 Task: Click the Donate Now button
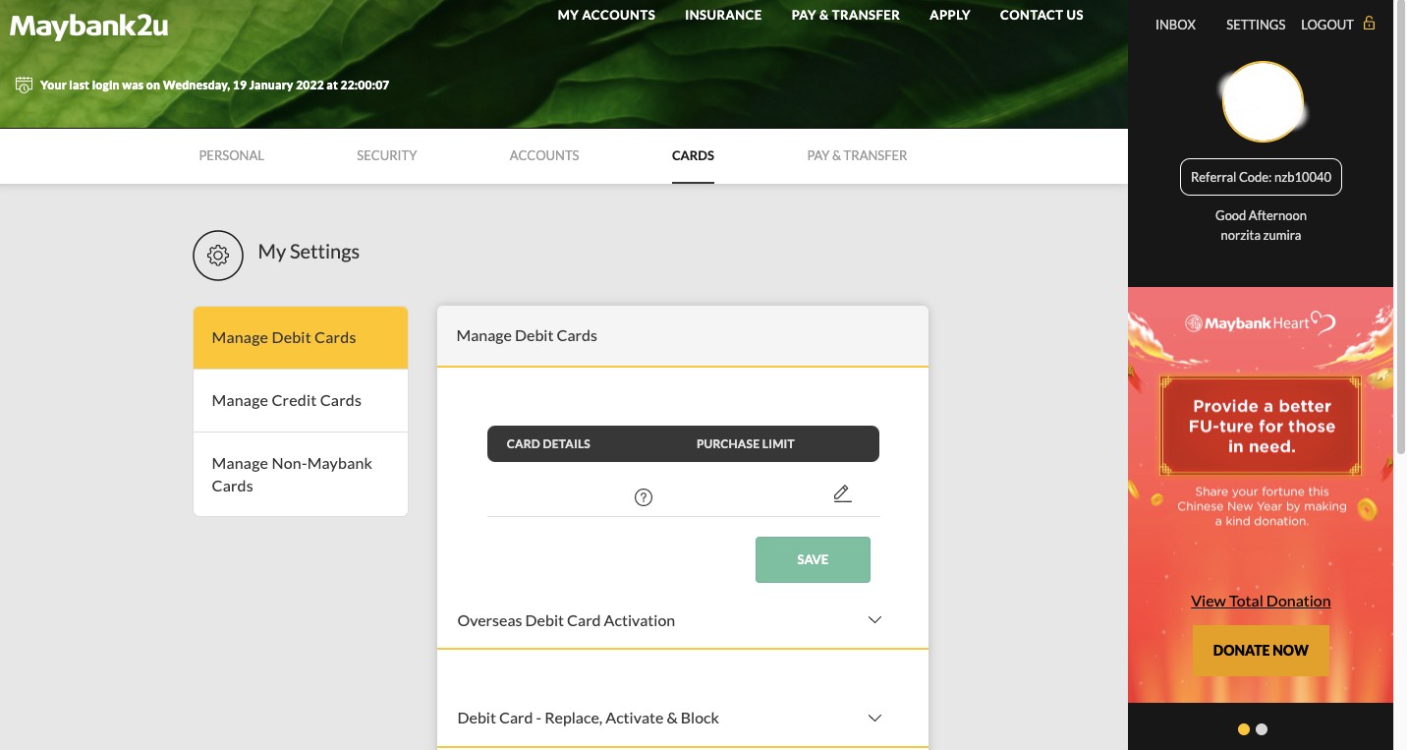(x=1261, y=650)
